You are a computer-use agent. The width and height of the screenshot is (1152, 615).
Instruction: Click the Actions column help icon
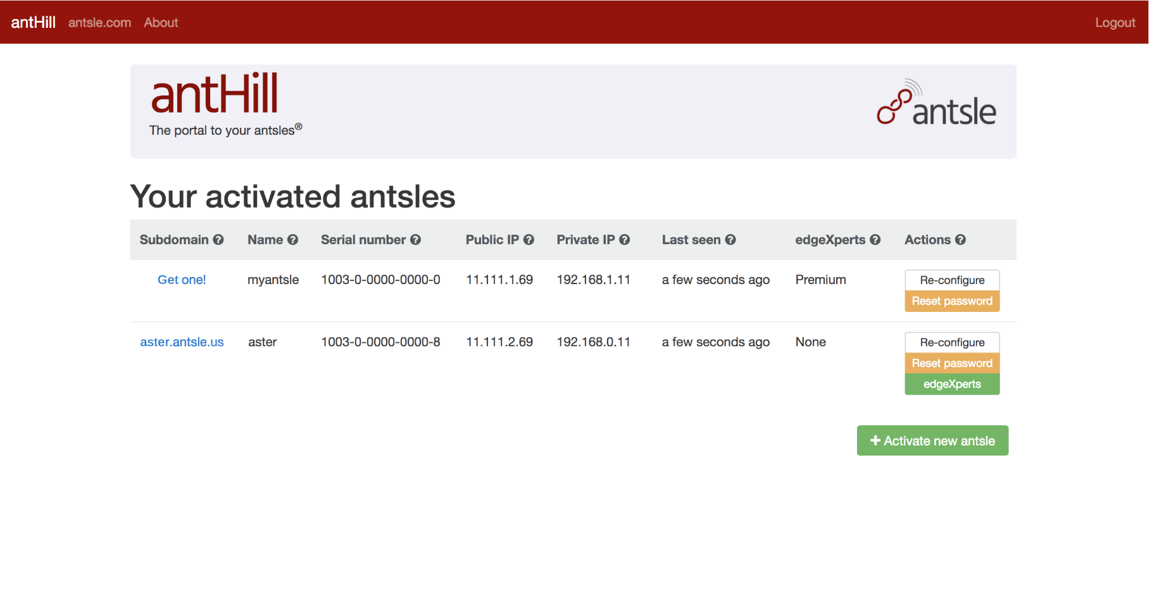coord(960,240)
